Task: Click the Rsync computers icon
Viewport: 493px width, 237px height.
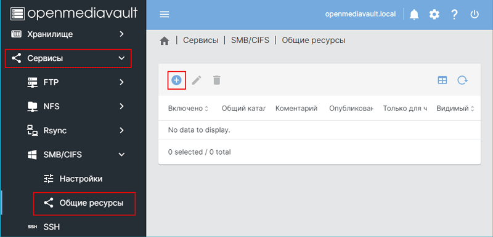Action: (33, 131)
